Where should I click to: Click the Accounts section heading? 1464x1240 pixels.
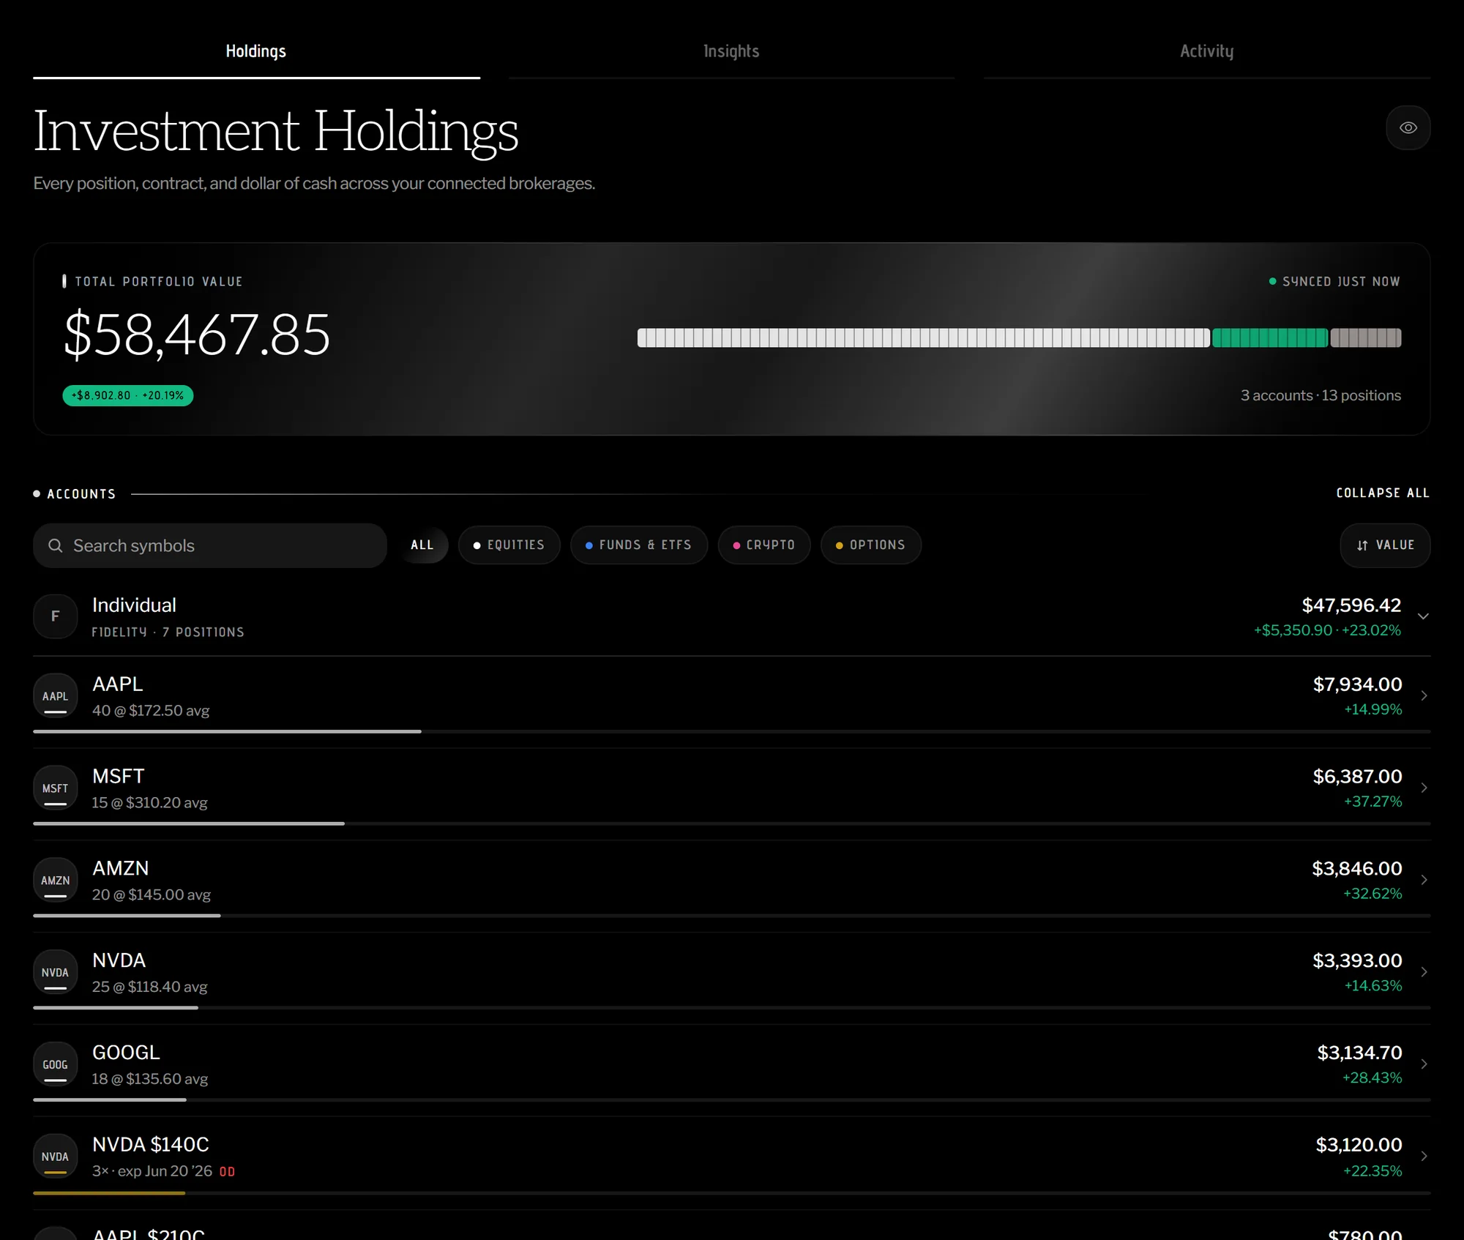(81, 494)
